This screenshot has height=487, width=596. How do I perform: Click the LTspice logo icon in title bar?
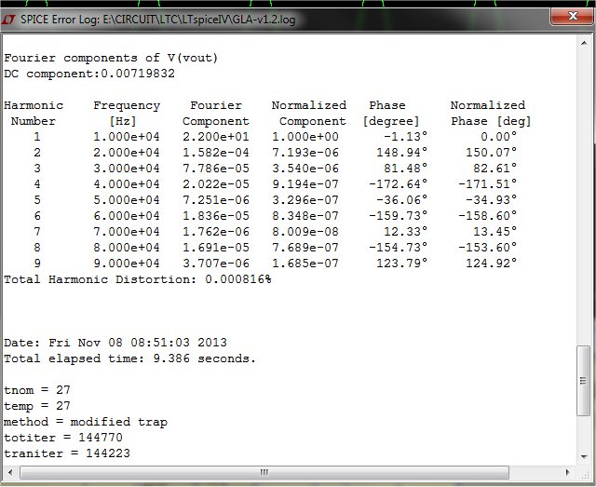click(8, 19)
